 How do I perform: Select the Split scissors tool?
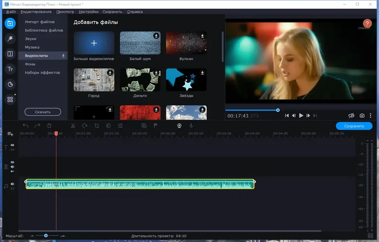click(x=73, y=125)
